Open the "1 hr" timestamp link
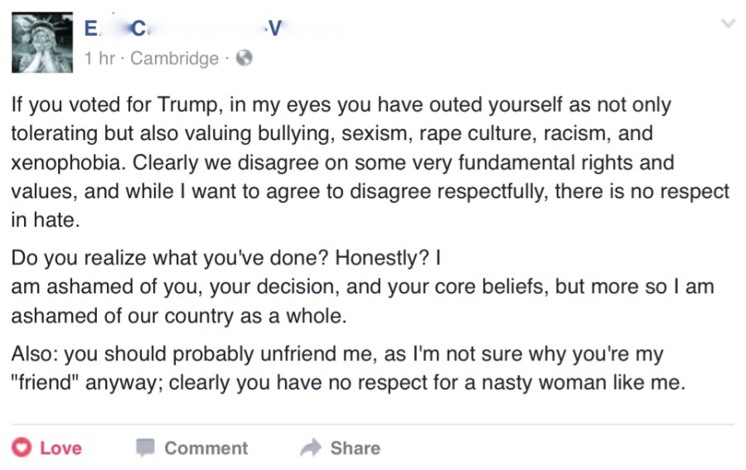This screenshot has width=746, height=470. (100, 59)
